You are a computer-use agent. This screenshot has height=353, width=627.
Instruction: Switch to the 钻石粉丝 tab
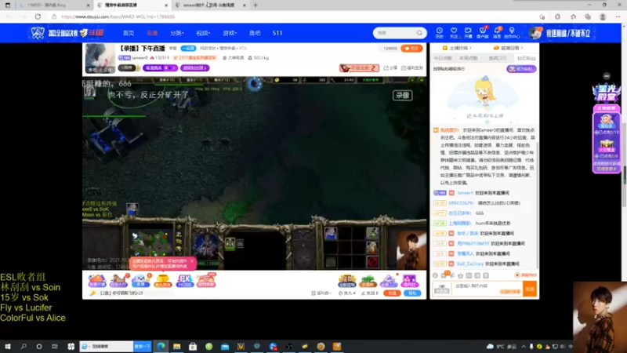click(x=526, y=58)
